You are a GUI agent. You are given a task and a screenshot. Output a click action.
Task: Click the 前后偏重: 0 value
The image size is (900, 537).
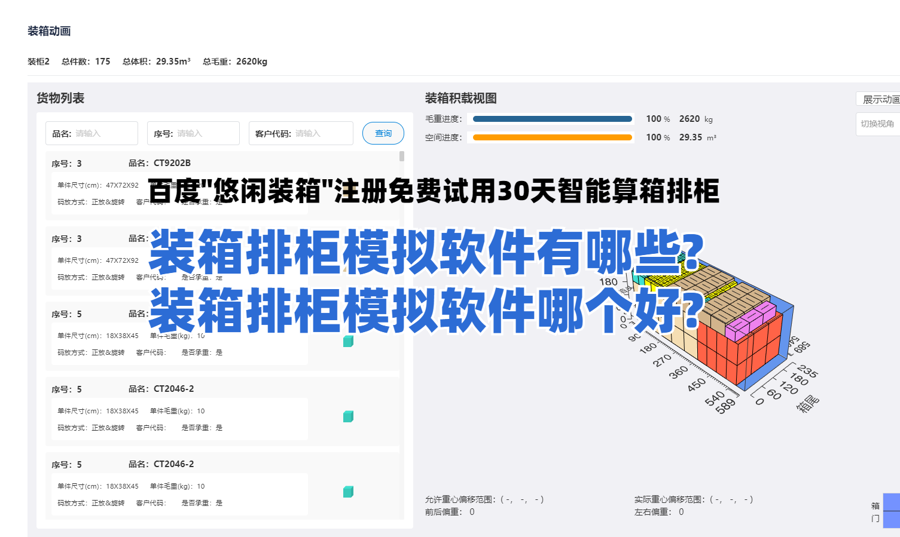coord(450,512)
